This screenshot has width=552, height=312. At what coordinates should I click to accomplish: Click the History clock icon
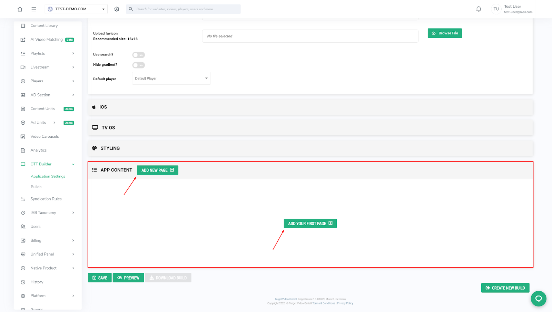pyautogui.click(x=23, y=282)
